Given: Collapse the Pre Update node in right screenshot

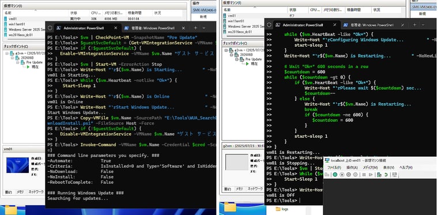Looking at the screenshot, I should click(237, 59).
